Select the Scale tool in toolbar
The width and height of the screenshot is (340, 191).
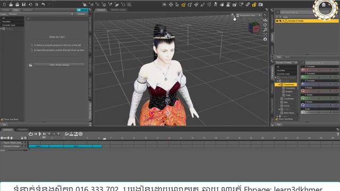point(202,5)
